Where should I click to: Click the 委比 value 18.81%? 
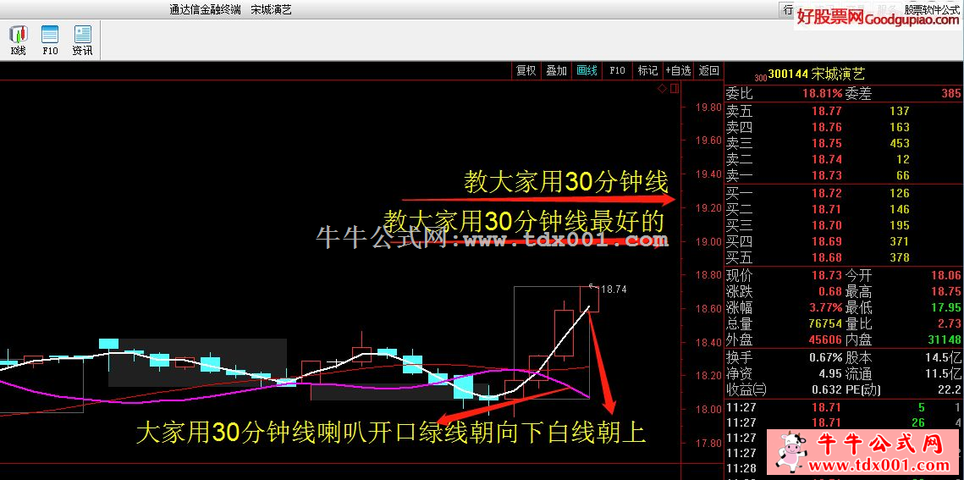822,94
